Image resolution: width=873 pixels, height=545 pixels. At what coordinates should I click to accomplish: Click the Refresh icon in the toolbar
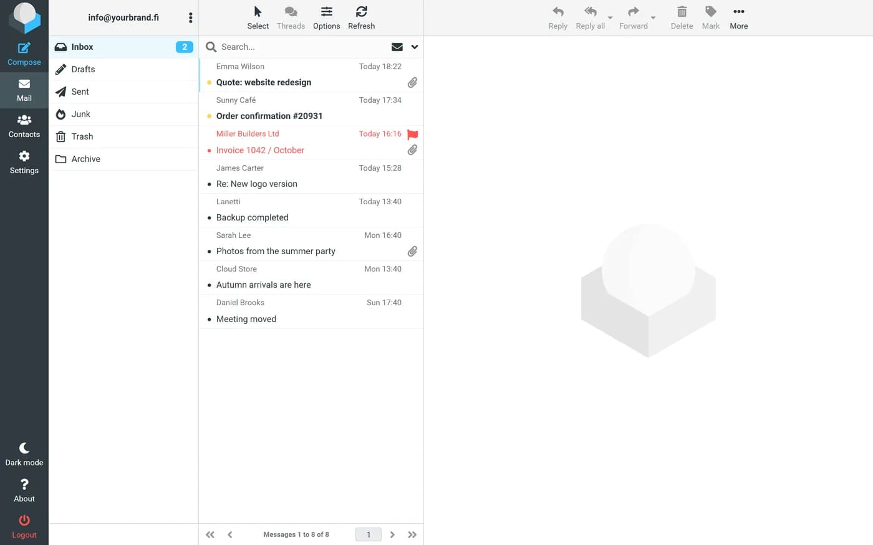[362, 12]
